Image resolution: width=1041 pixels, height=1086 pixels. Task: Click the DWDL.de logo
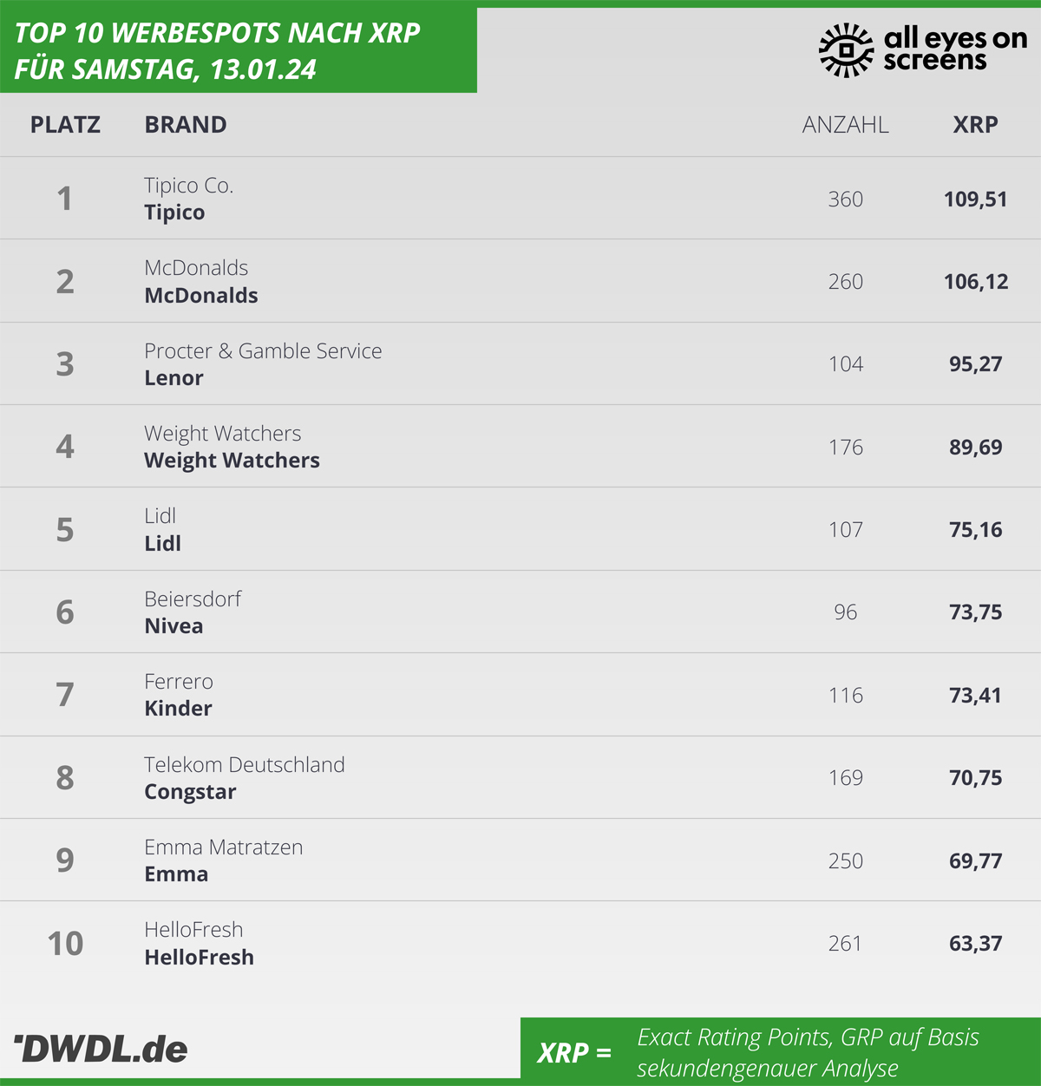tap(101, 1049)
